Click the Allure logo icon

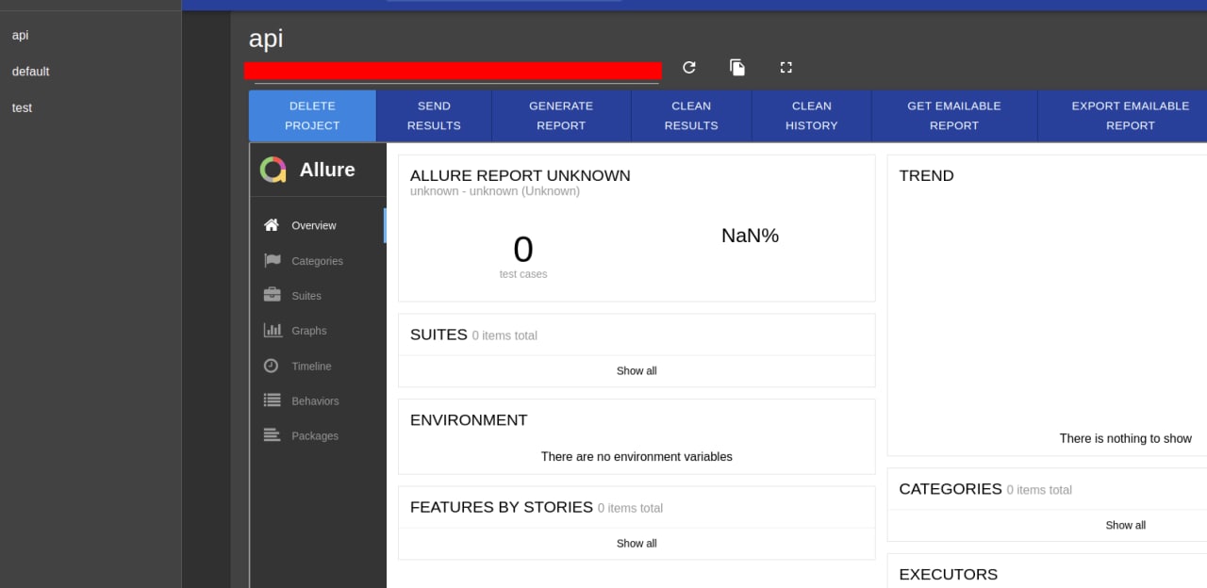click(x=273, y=170)
